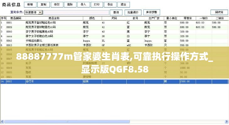This screenshot has height=125, width=229.
Task: Sort by the 商品编码 column header
Action: (x=15, y=18)
